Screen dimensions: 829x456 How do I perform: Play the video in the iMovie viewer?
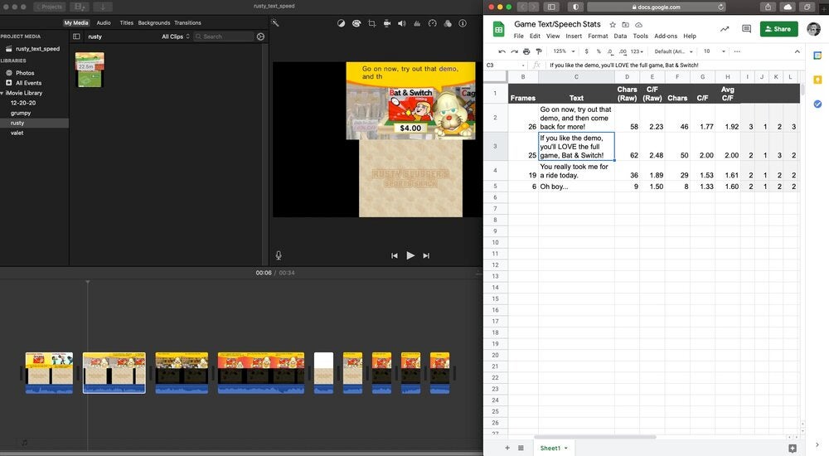(410, 255)
